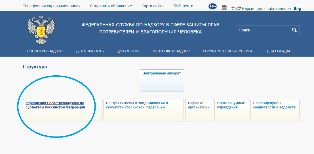Screen dimensions: 314x154
Task: Click the Структура page heading
Action: [35, 67]
